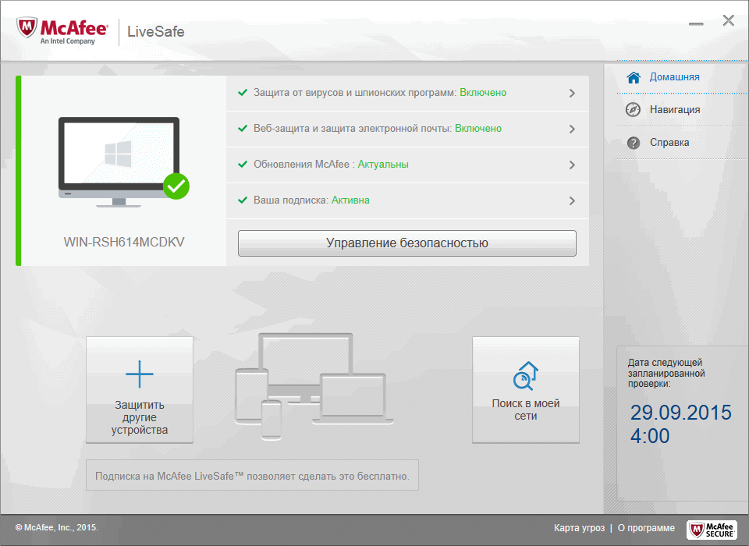This screenshot has width=749, height=546.
Task: Open the О программе link
Action: (x=645, y=528)
